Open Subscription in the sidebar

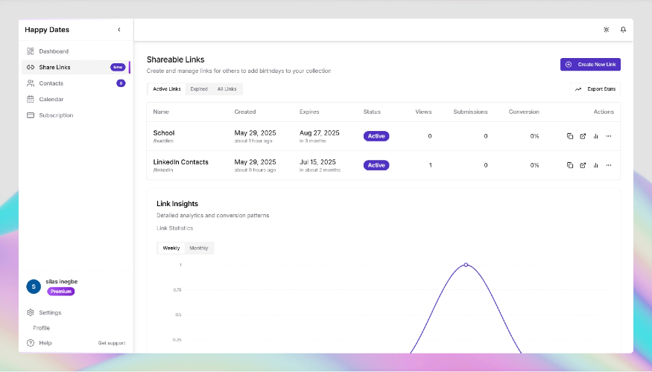pos(76,115)
